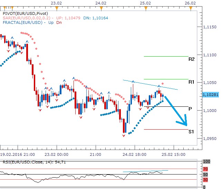Screen dimensions: 222x189
Task: Click the P pivot level label
Action: pos(190,109)
